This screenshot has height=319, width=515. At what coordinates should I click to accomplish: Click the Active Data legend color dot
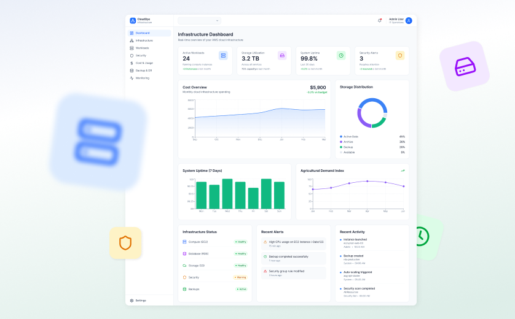(341, 136)
